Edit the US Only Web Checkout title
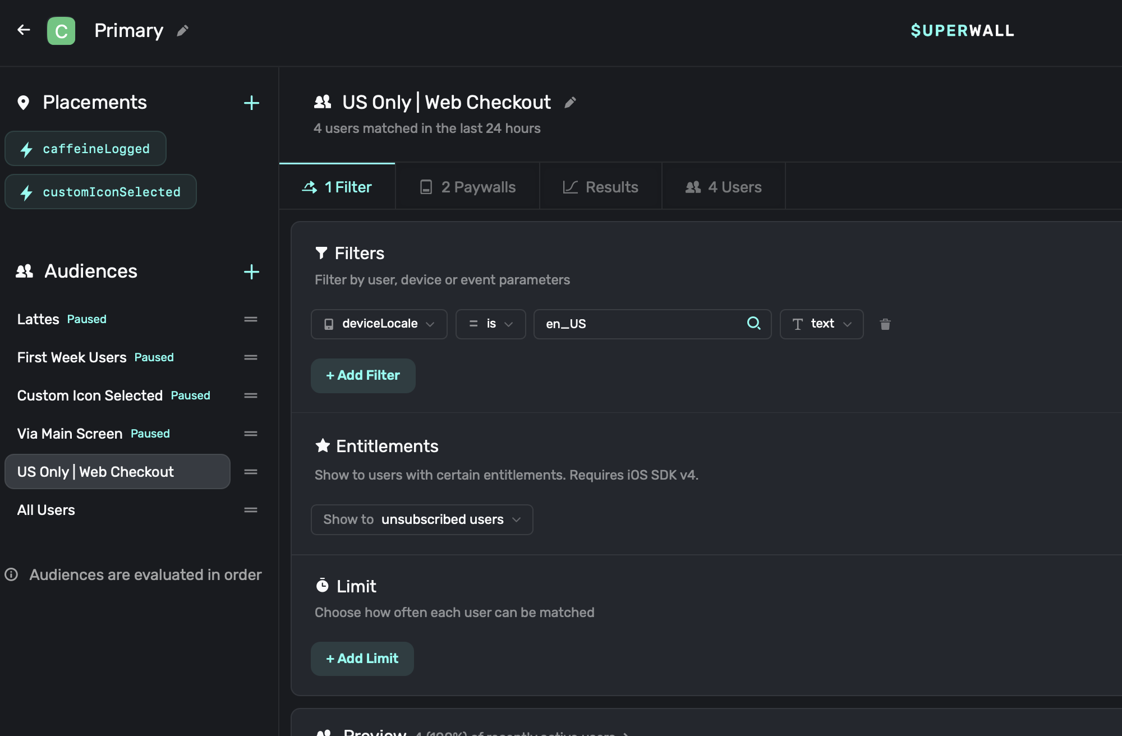Image resolution: width=1122 pixels, height=736 pixels. (570, 102)
